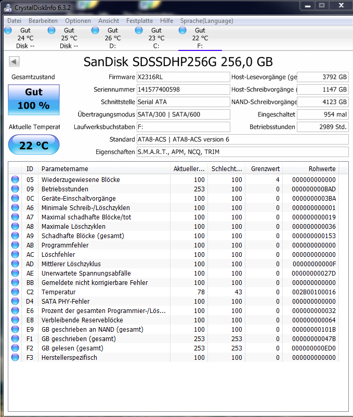Image resolution: width=353 pixels, height=417 pixels.
Task: Click status icon of Schadhafte Blöcke (gesamt) row
Action: pos(15,236)
